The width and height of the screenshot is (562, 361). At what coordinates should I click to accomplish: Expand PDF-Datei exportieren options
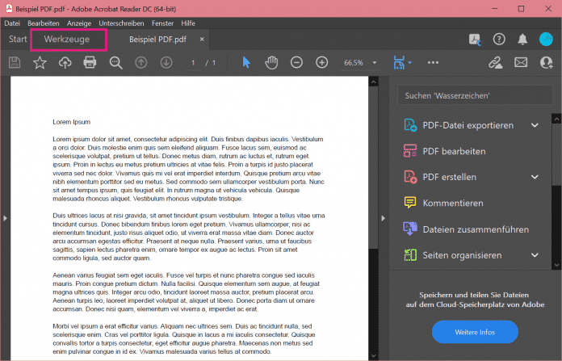(535, 125)
